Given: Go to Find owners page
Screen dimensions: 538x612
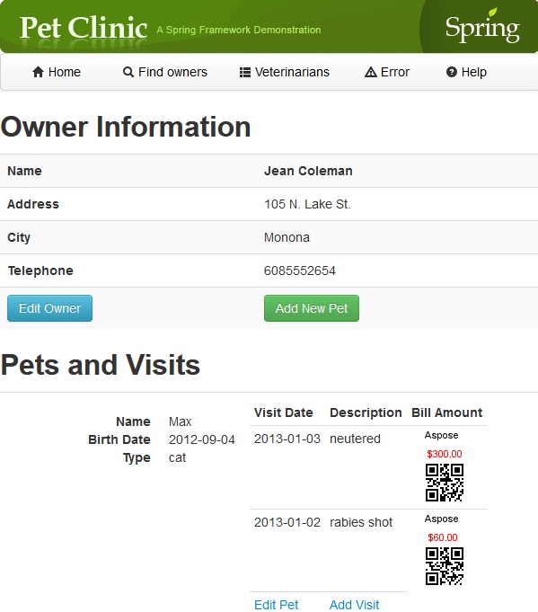Looking at the screenshot, I should click(x=165, y=72).
